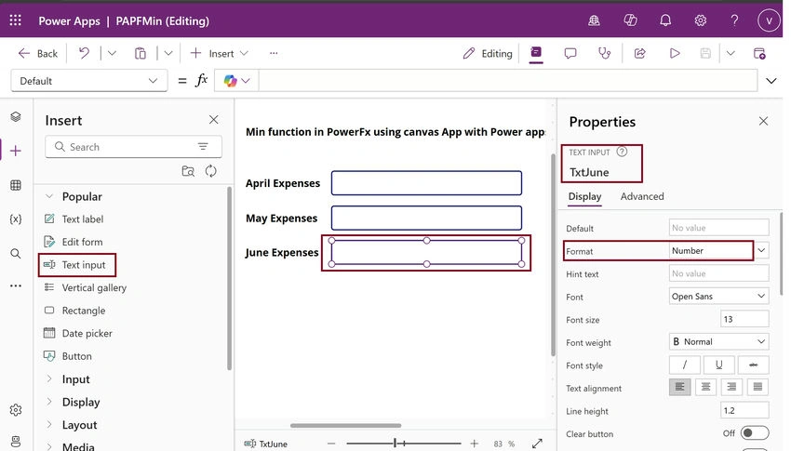Open the notifications bell

[665, 20]
